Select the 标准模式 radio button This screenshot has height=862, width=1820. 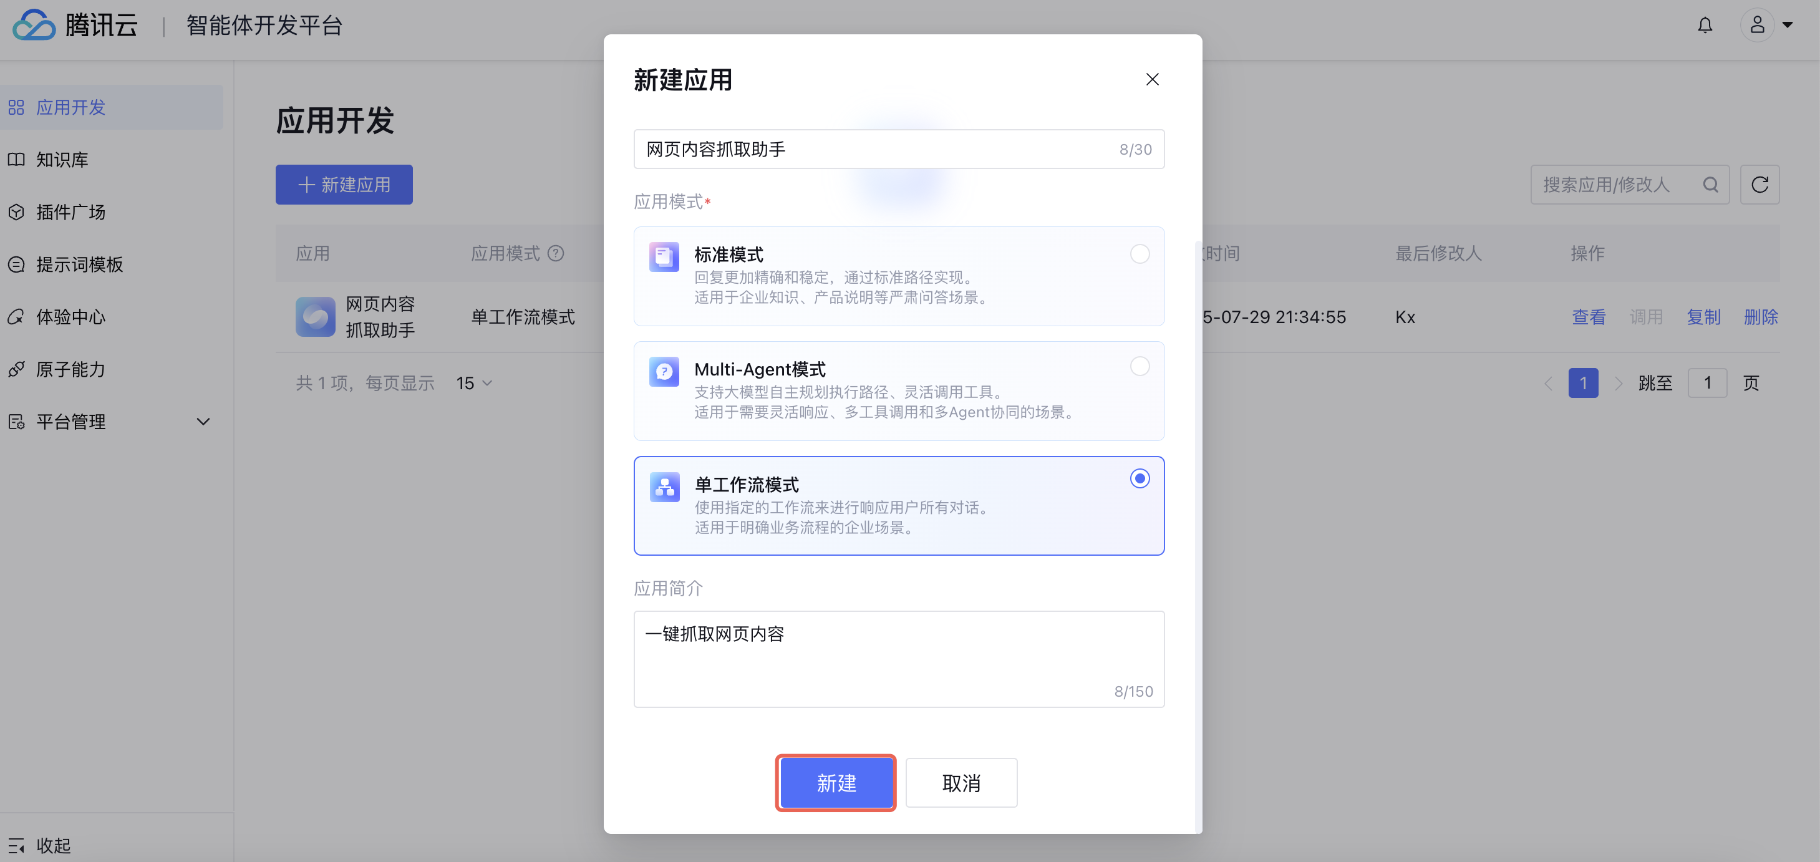coord(1139,254)
